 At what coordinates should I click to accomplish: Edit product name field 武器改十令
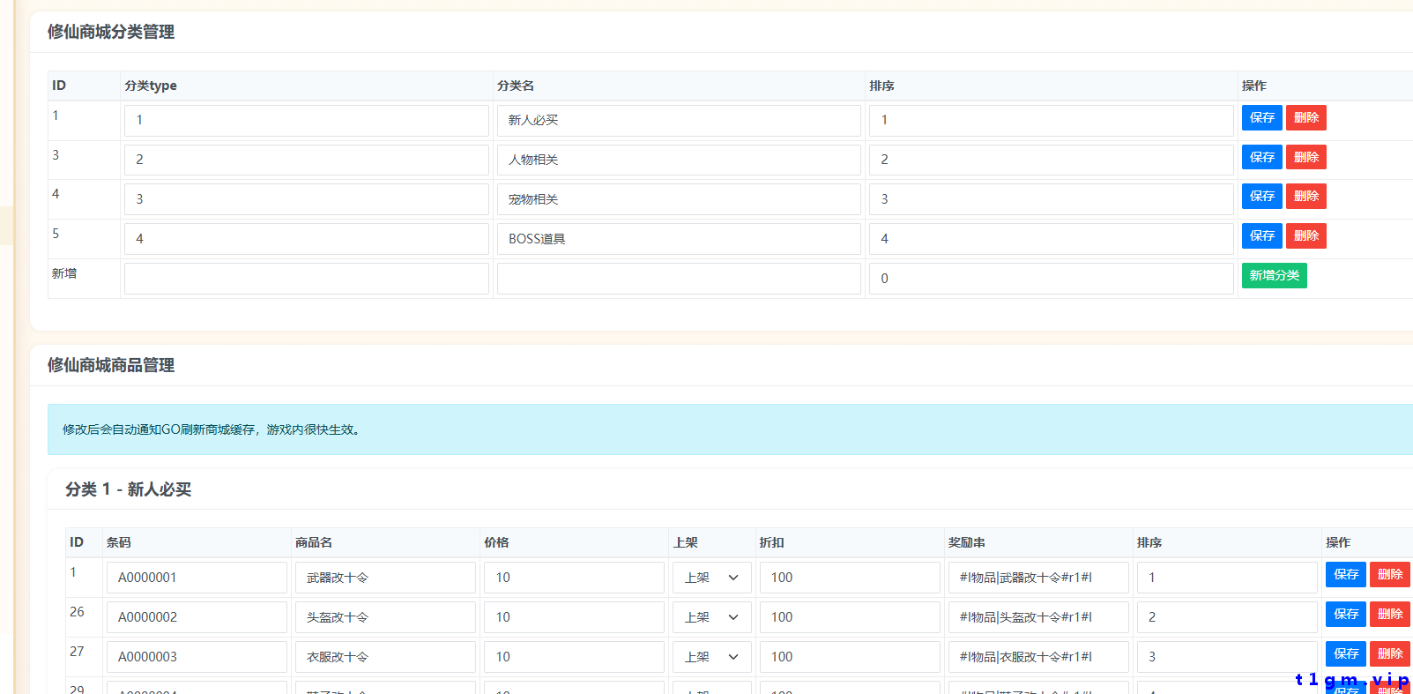385,578
